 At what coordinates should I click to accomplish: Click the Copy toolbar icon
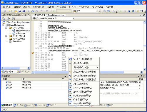tap(33, 11)
